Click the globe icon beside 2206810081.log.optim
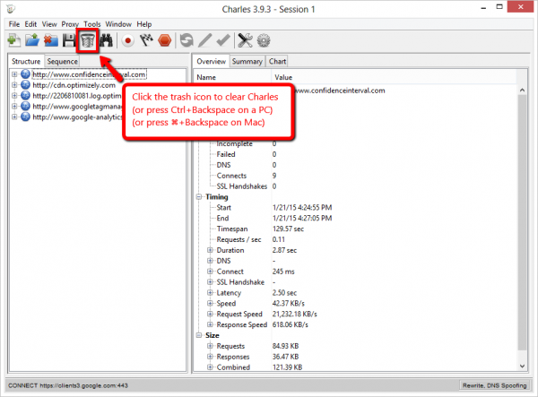Screen dimensions: 538x397 pyautogui.click(x=25, y=96)
